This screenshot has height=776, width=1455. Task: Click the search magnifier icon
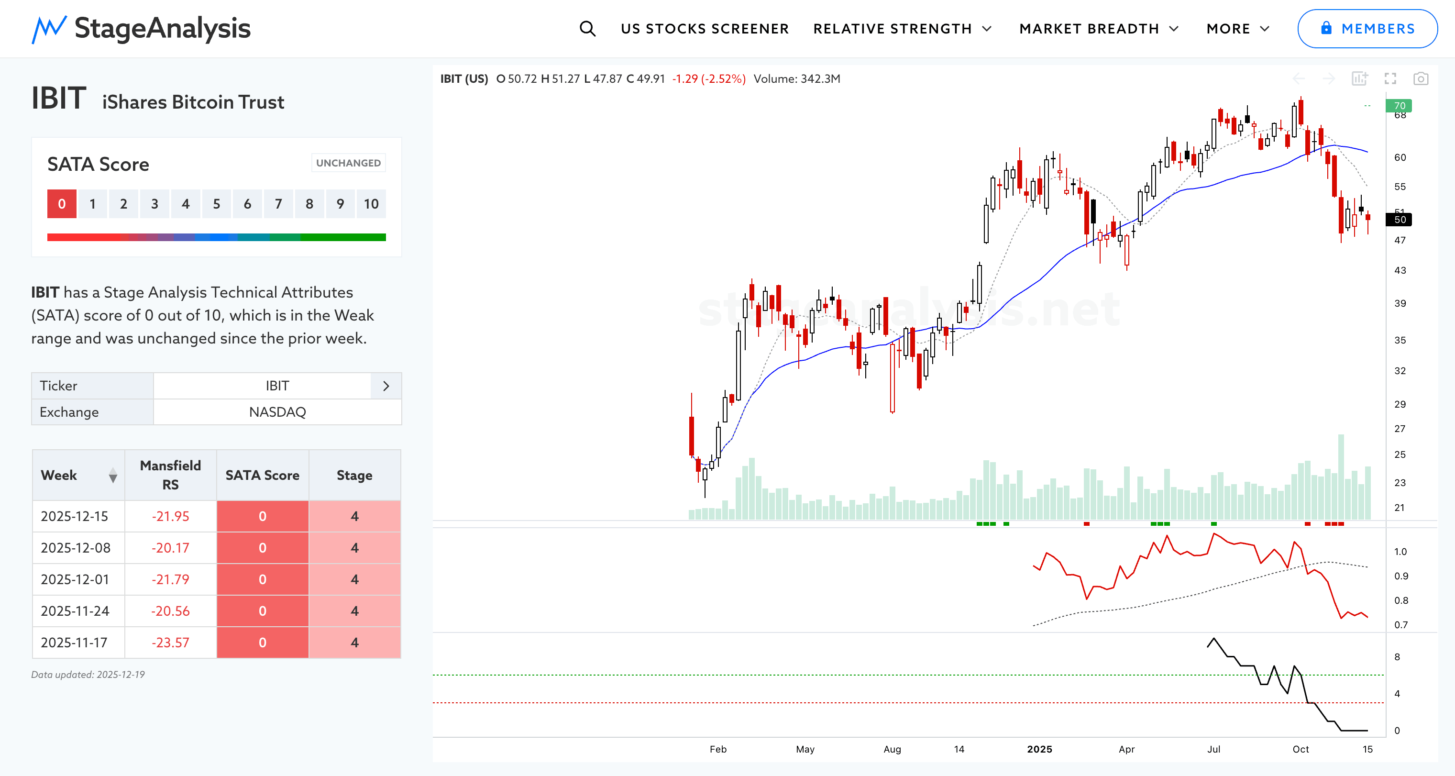pos(587,29)
